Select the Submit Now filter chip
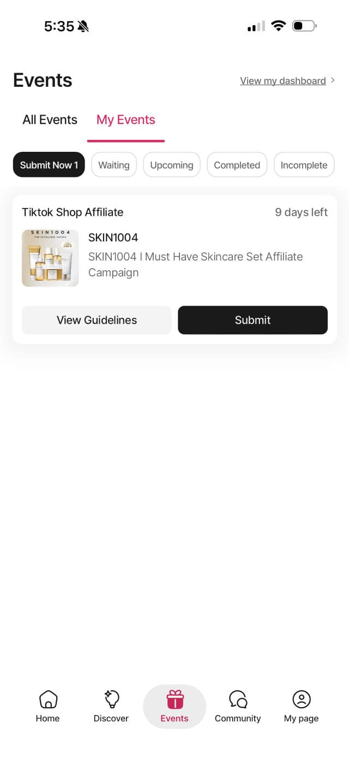The height and width of the screenshot is (759, 349). pyautogui.click(x=49, y=165)
